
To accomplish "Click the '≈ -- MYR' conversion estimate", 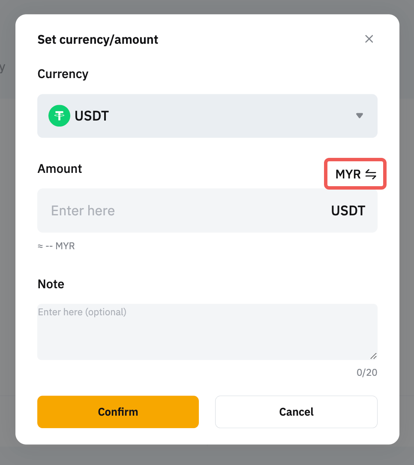I will (56, 246).
